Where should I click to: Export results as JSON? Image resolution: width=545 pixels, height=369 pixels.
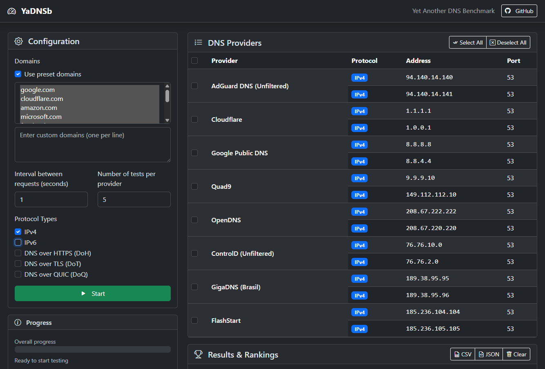pyautogui.click(x=489, y=354)
